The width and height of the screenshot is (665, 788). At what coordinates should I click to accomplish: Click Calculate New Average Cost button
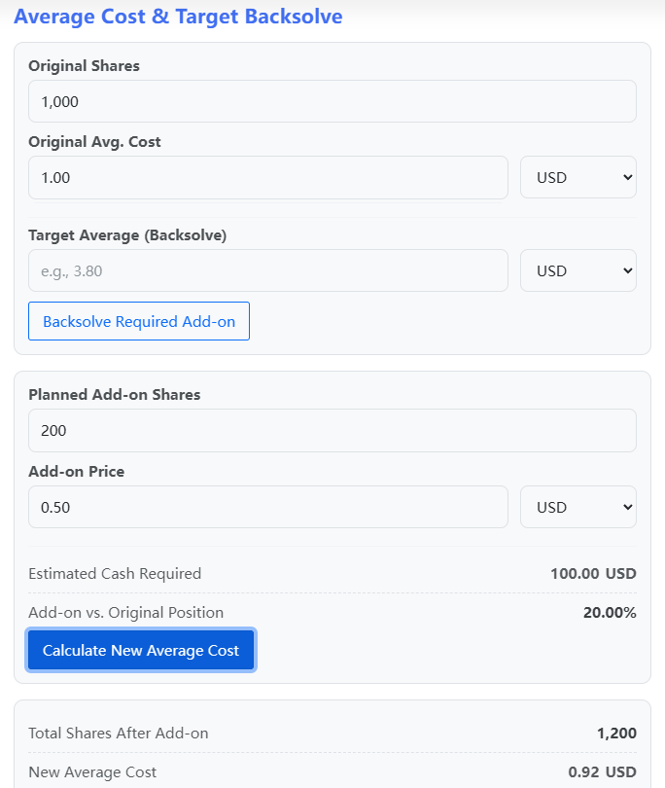click(141, 651)
